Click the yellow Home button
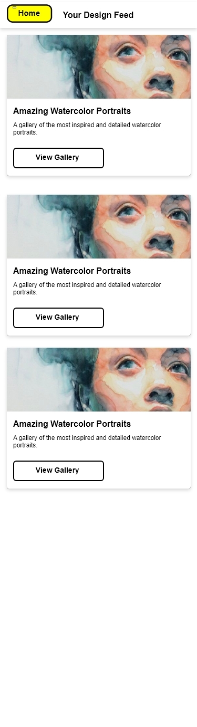197x727 pixels. point(29,14)
